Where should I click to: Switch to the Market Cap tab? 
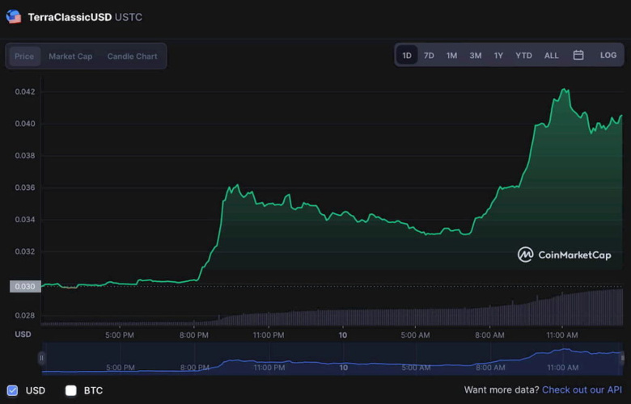pyautogui.click(x=70, y=57)
